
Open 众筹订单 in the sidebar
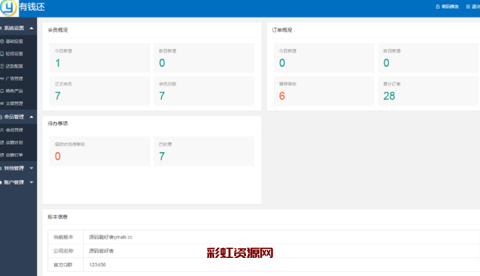click(x=14, y=155)
